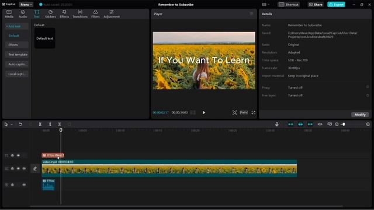Open the Transitions tab

coord(80,14)
